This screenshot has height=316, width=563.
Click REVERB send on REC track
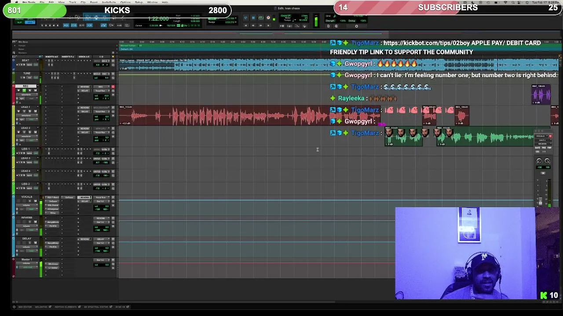point(84,87)
